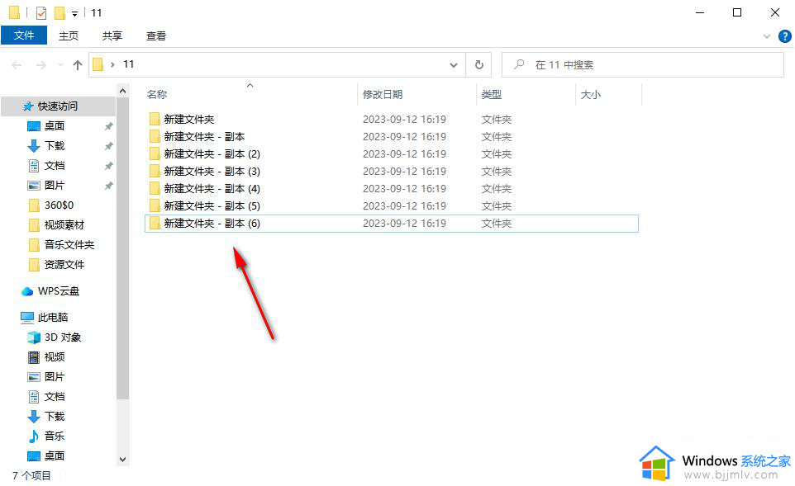
Task: Sort by the 大小 column header
Action: 590,95
